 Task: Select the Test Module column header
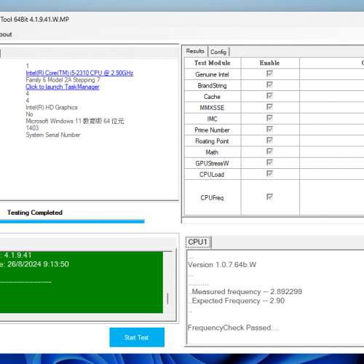(213, 63)
